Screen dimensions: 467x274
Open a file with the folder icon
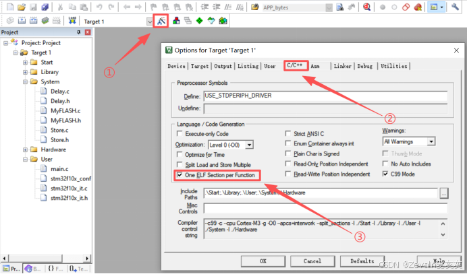22,7
